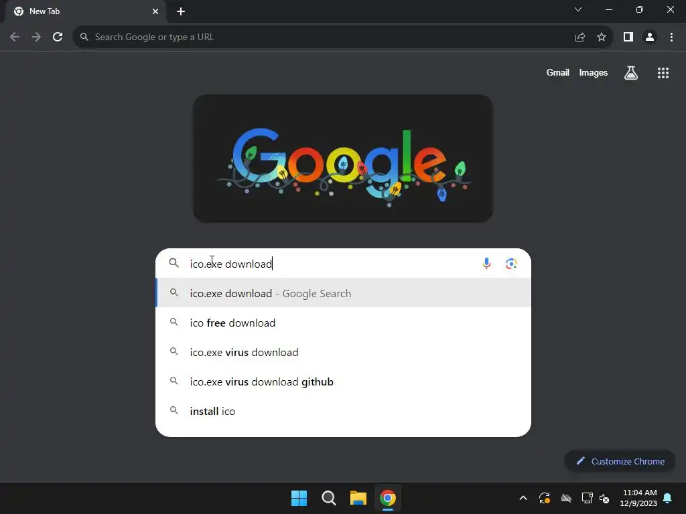This screenshot has width=686, height=514.
Task: Open the Chrome side panel
Action: (628, 37)
